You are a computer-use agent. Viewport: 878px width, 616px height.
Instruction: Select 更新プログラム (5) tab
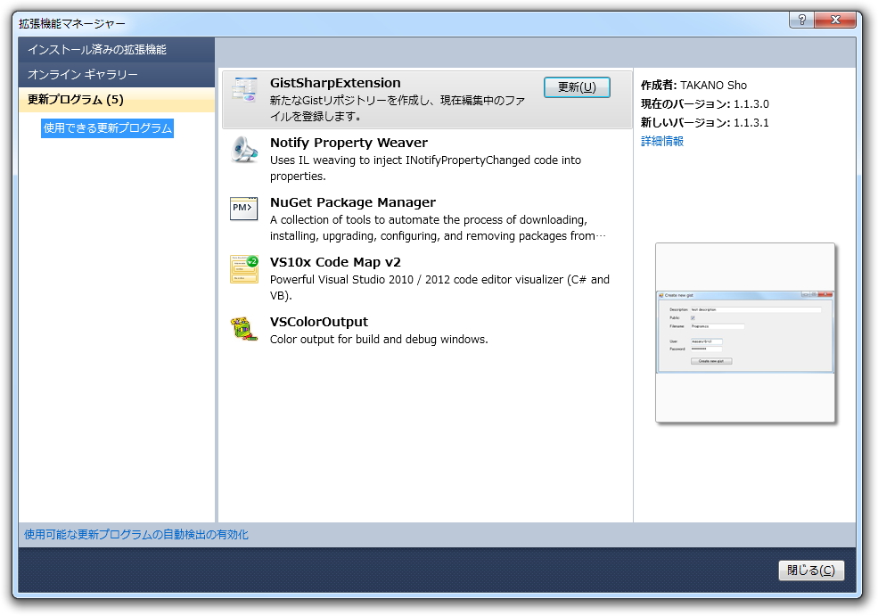(117, 100)
